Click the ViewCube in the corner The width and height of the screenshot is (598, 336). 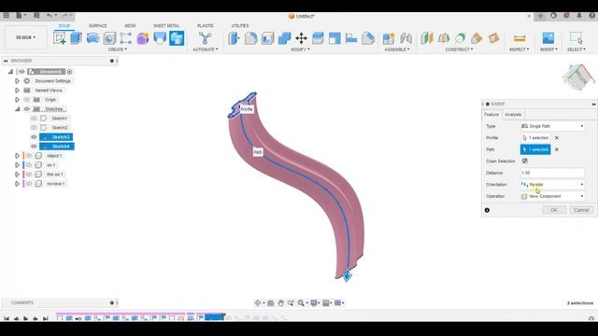pos(578,77)
